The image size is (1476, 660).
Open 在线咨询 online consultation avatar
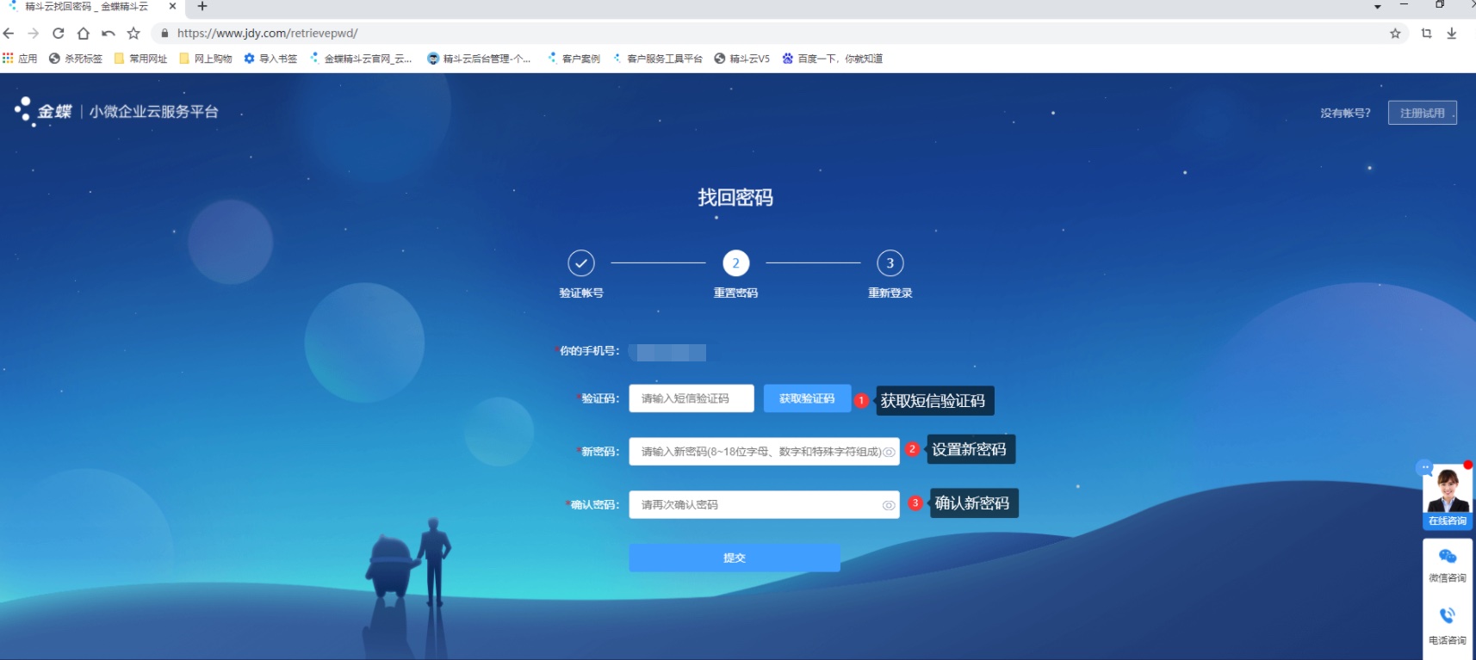[1448, 497]
